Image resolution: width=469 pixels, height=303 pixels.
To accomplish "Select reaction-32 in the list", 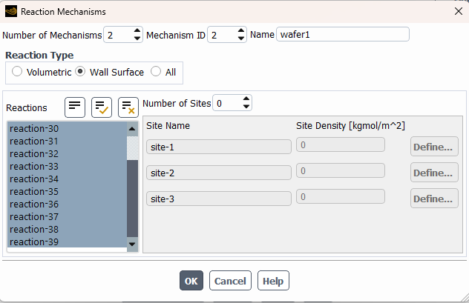I will tap(67, 154).
